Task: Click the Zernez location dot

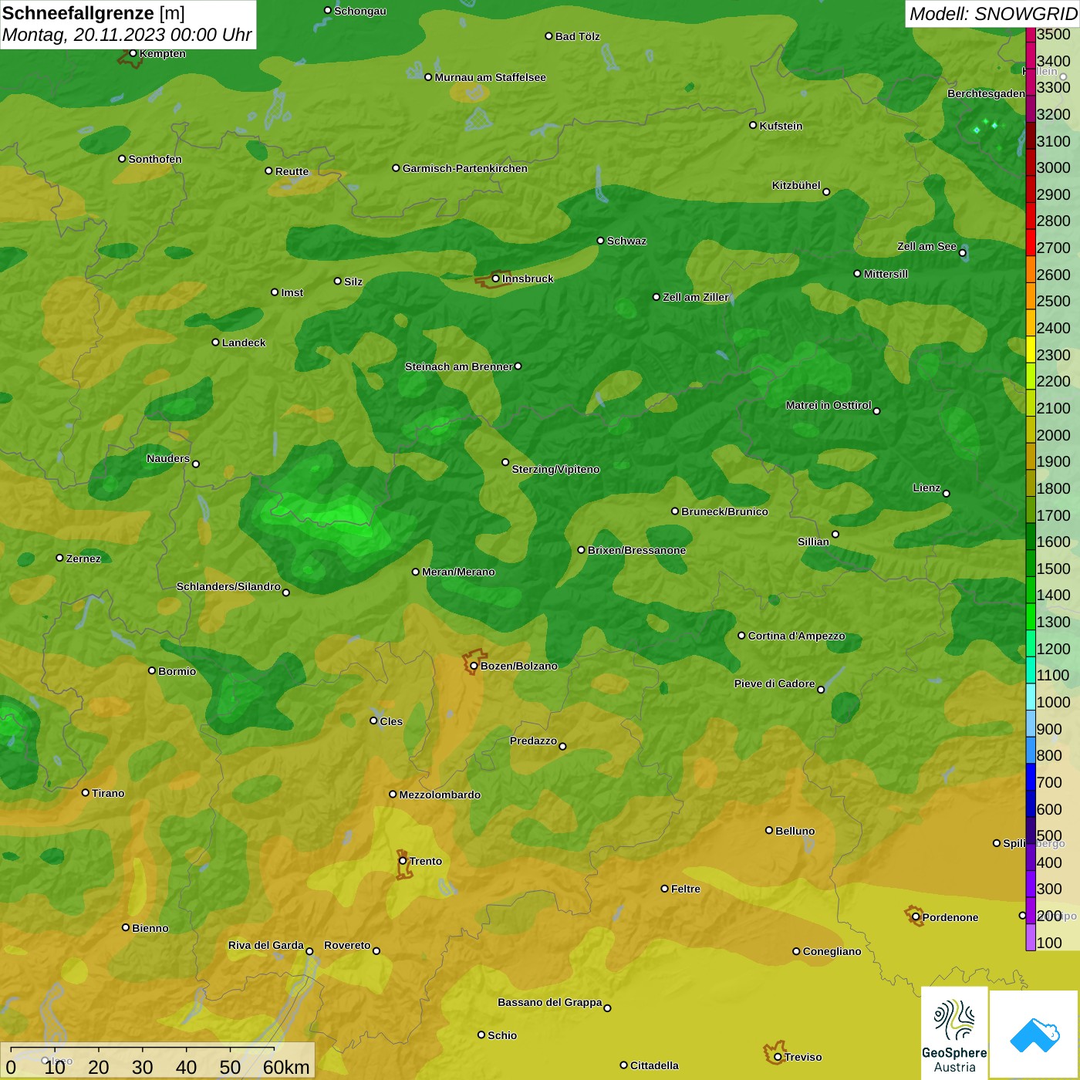Action: 59,558
